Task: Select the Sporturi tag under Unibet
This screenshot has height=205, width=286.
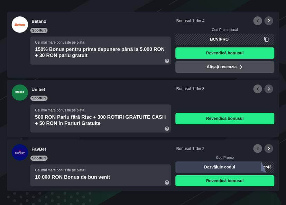Action: click(x=39, y=98)
